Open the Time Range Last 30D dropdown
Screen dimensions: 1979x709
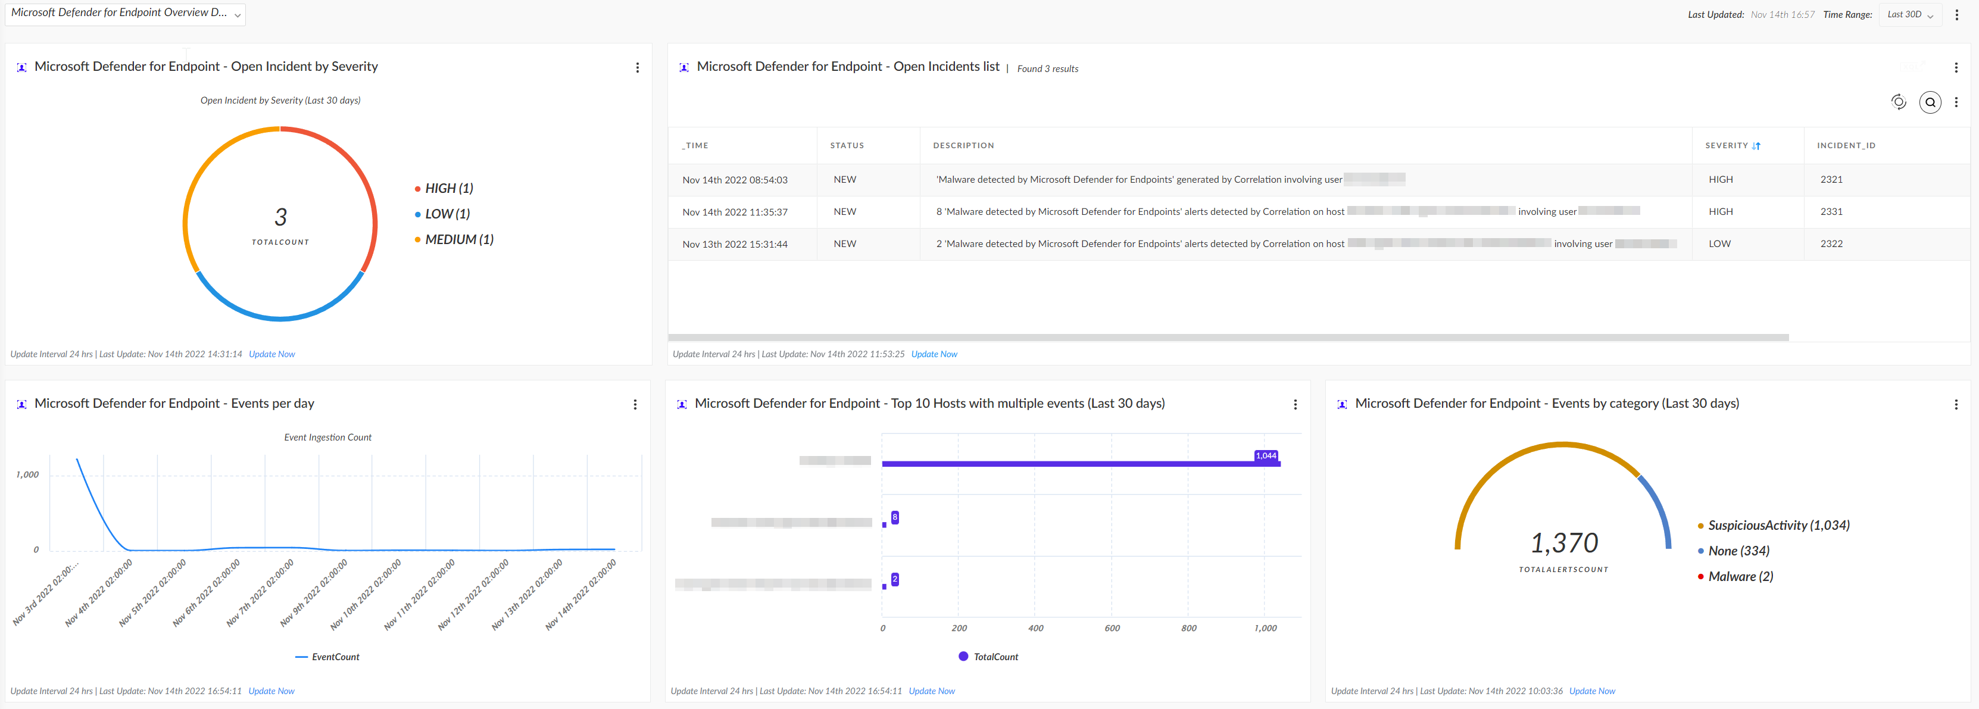coord(1910,15)
